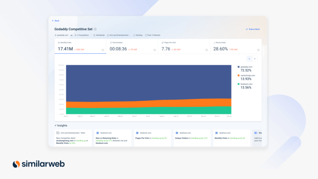Click the news icon on Arts and Entertainment insight
The height and width of the screenshot is (179, 318).
click(58, 133)
